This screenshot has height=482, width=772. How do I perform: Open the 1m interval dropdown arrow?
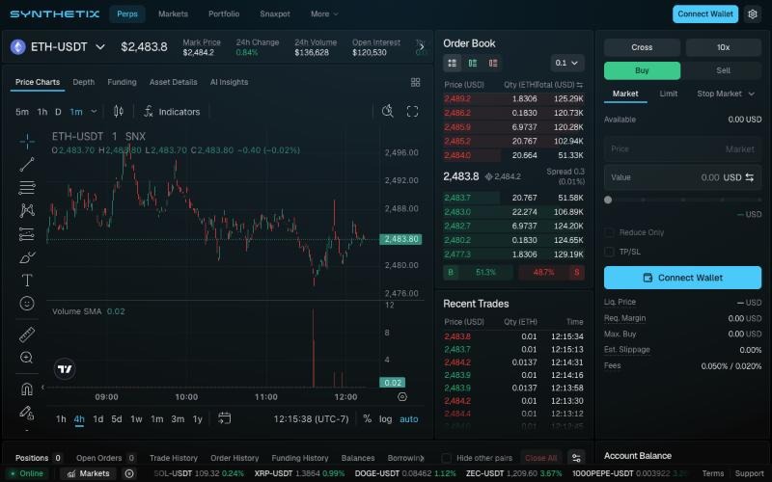(94, 112)
